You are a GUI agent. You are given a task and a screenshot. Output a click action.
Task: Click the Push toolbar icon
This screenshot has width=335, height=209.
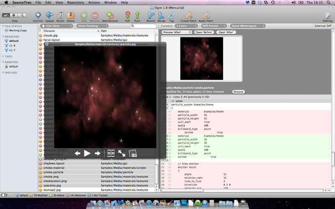click(137, 15)
